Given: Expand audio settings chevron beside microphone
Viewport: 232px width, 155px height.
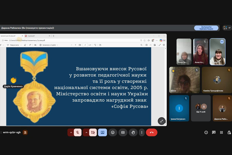Looking at the screenshot, I should [x=71, y=132].
